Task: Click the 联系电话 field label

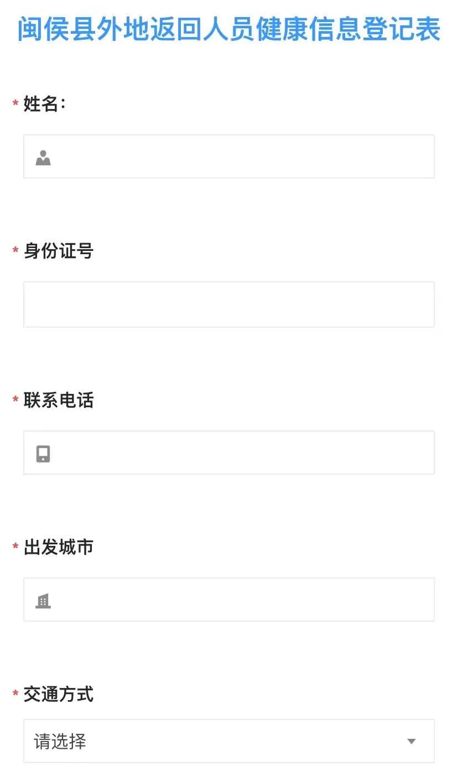Action: (59, 400)
